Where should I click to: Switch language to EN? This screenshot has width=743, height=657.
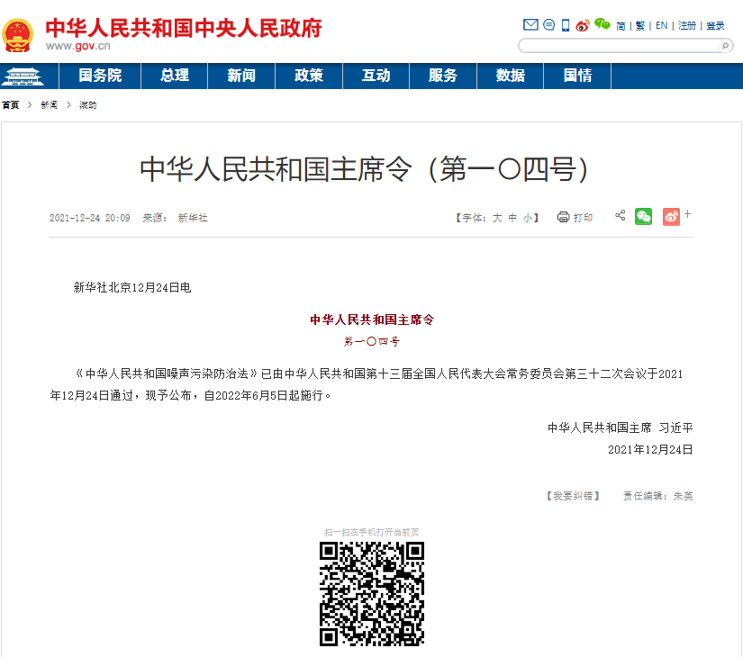[661, 25]
